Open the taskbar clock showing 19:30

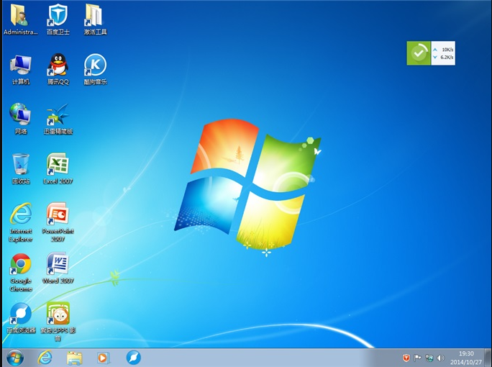point(466,358)
